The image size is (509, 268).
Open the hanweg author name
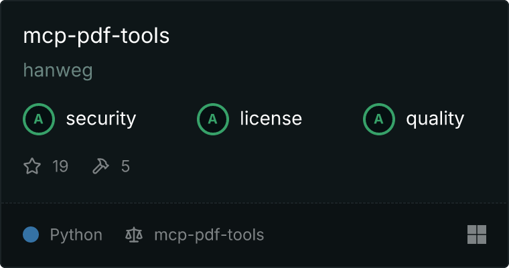click(58, 71)
